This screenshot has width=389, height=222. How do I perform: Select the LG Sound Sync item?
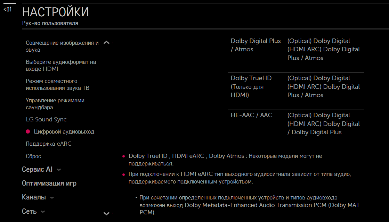[x=46, y=119]
